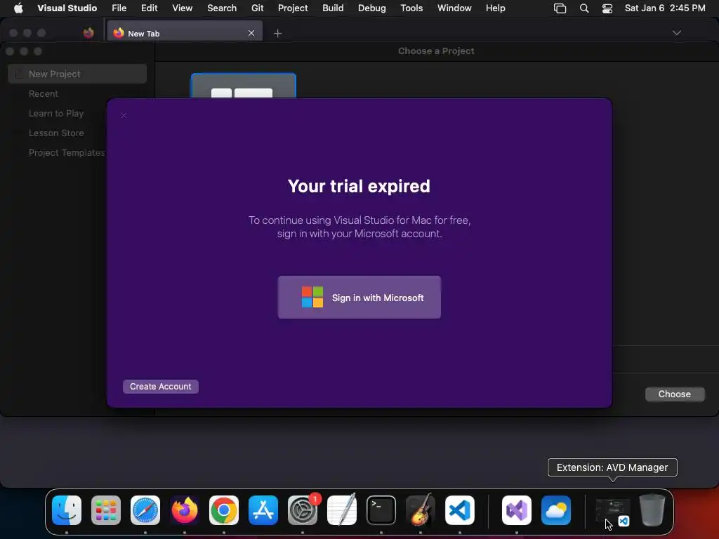
Task: Open System Settings in the dock
Action: [x=303, y=510]
